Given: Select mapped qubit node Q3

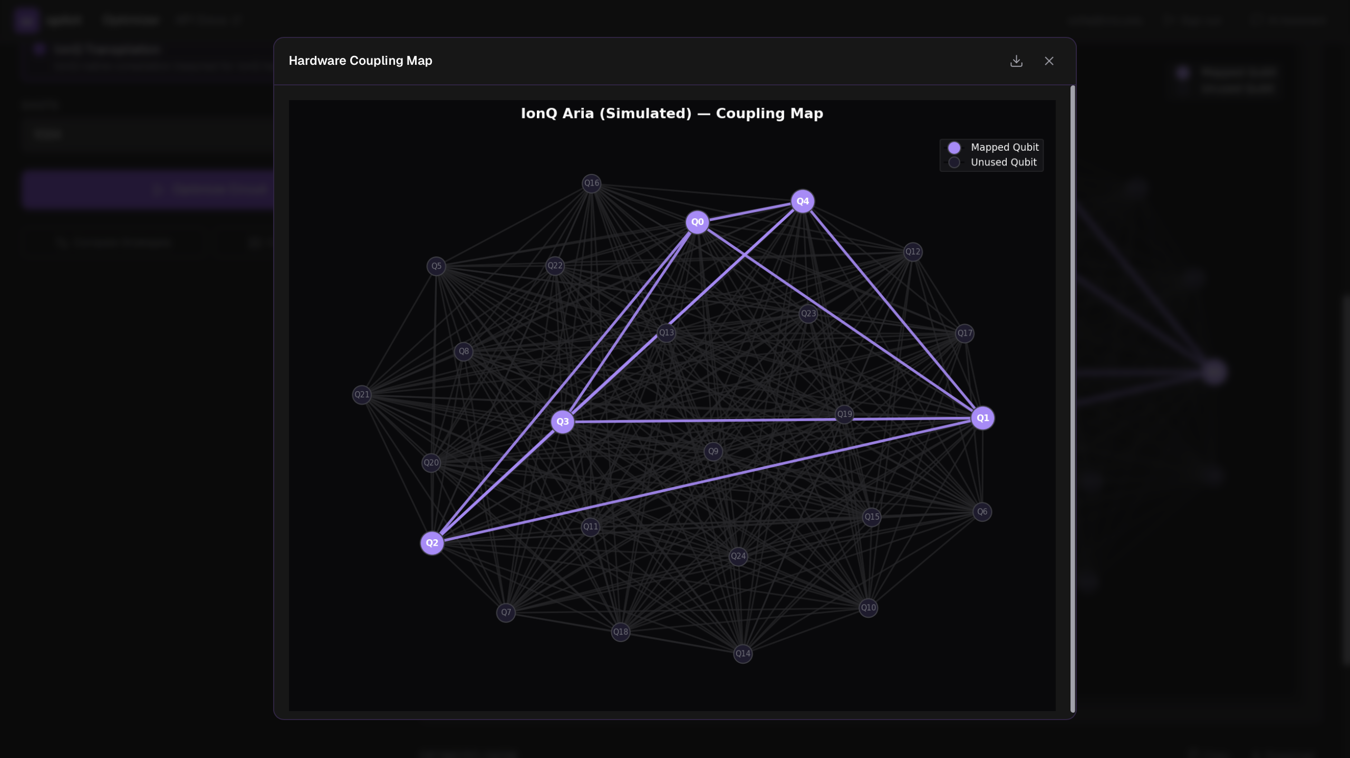Looking at the screenshot, I should tap(562, 422).
